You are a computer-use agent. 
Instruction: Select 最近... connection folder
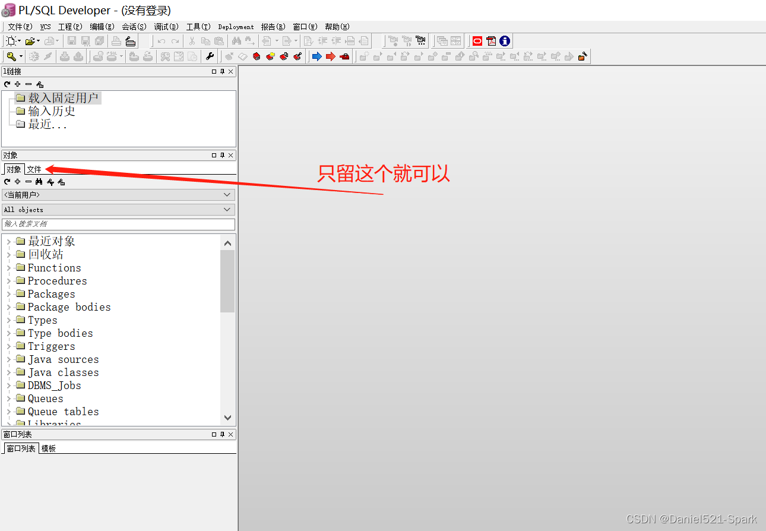(x=48, y=124)
